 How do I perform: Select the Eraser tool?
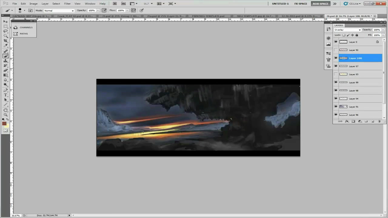tap(5, 70)
